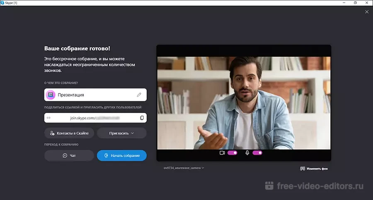Image resolution: width=373 pixels, height=200 pixels.
Task: Click the microphone icon below the preview
Action: coord(247,153)
